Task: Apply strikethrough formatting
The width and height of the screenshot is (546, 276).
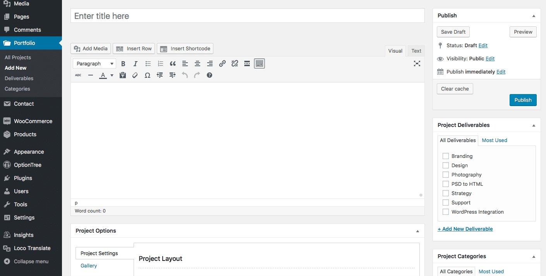Action: click(x=78, y=75)
